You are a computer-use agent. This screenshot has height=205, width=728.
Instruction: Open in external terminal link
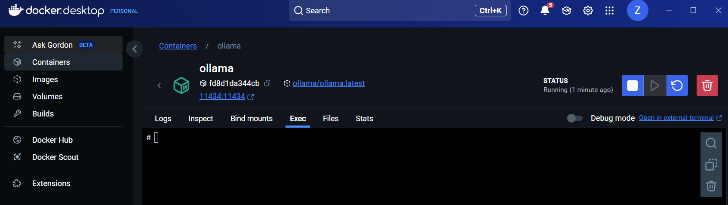coord(680,118)
